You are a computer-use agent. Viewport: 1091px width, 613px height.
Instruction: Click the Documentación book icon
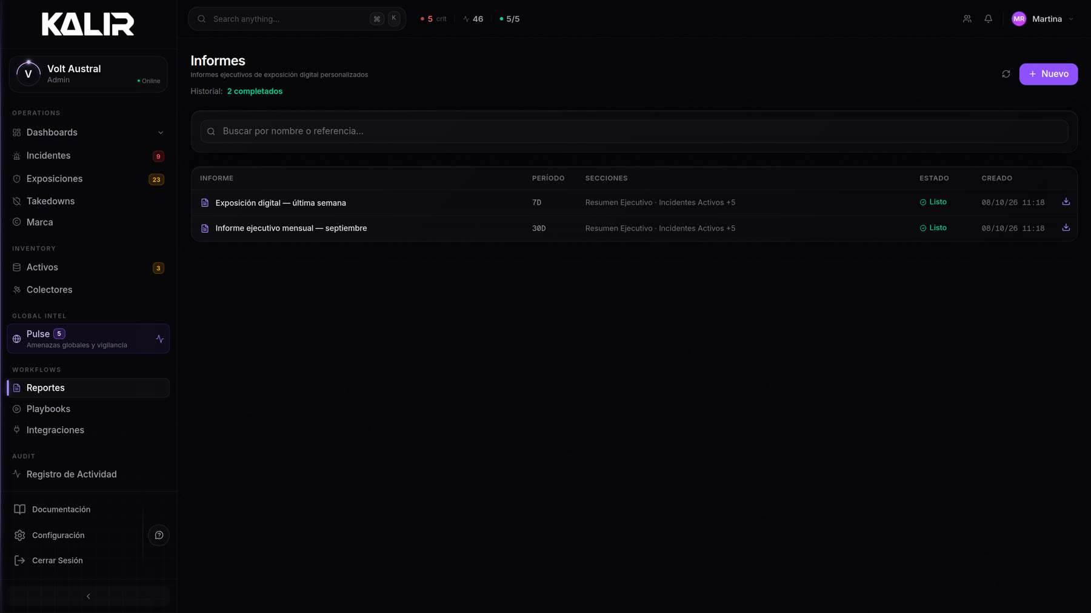[x=19, y=509]
